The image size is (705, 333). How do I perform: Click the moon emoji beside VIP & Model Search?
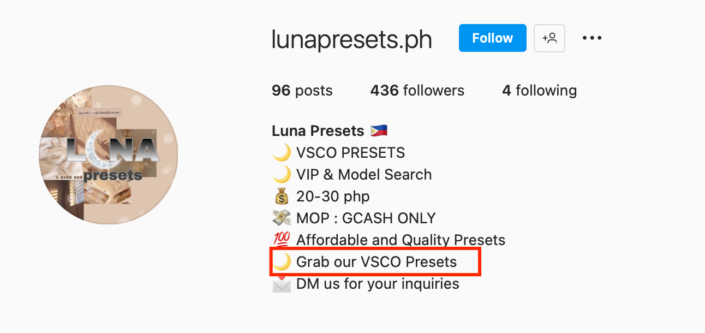(282, 175)
